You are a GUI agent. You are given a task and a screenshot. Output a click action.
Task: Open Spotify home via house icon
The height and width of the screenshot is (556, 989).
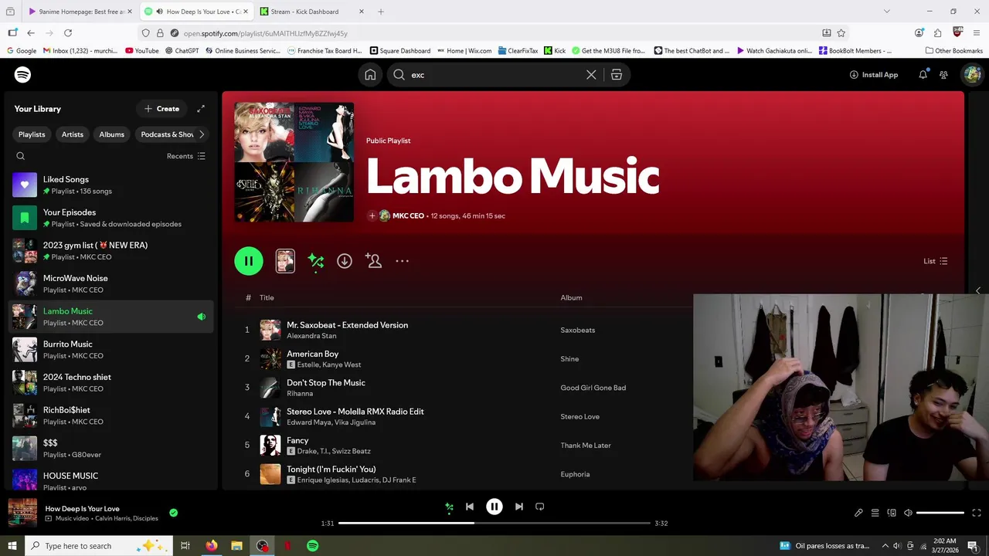pyautogui.click(x=370, y=75)
